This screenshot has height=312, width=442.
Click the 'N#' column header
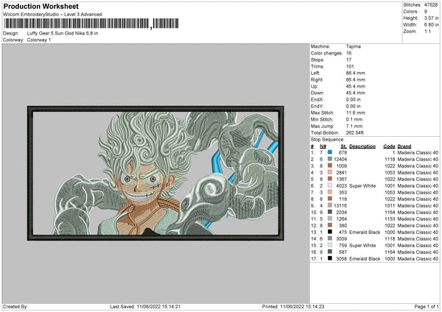pyautogui.click(x=323, y=146)
